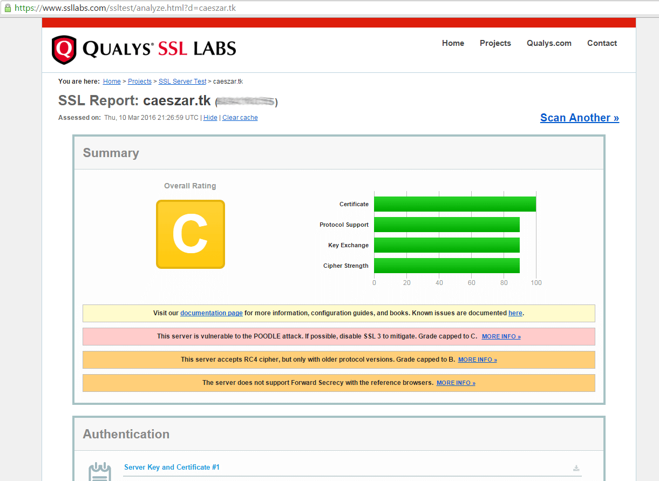The image size is (659, 481).
Task: Open the Qualys.com navigation menu item
Action: point(549,43)
